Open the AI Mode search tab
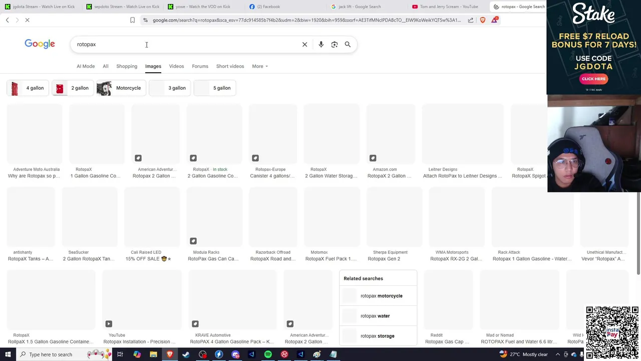641x361 pixels. coord(86,66)
